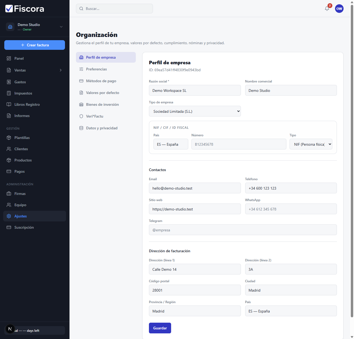Image resolution: width=354 pixels, height=339 pixels.
Task: Switch to Veri*Factu tab
Action: [x=106, y=116]
